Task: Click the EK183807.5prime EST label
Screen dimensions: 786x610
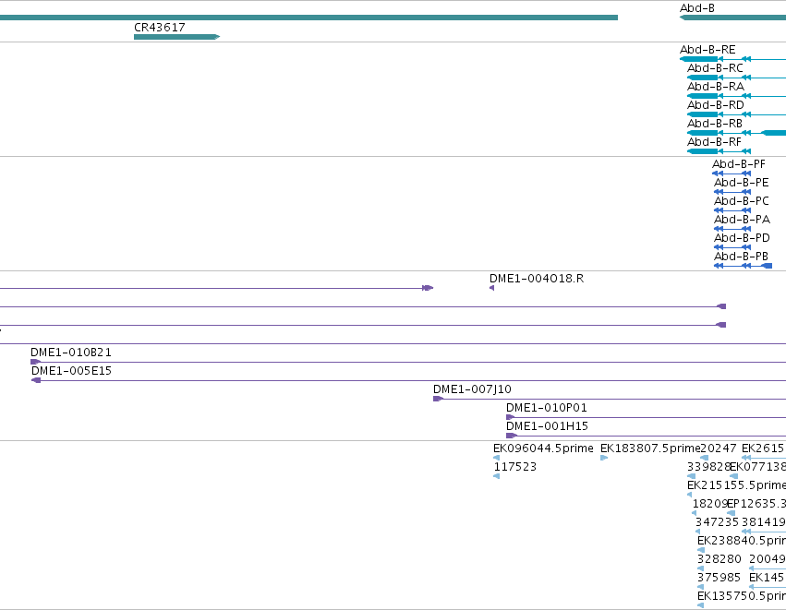Action: (650, 449)
